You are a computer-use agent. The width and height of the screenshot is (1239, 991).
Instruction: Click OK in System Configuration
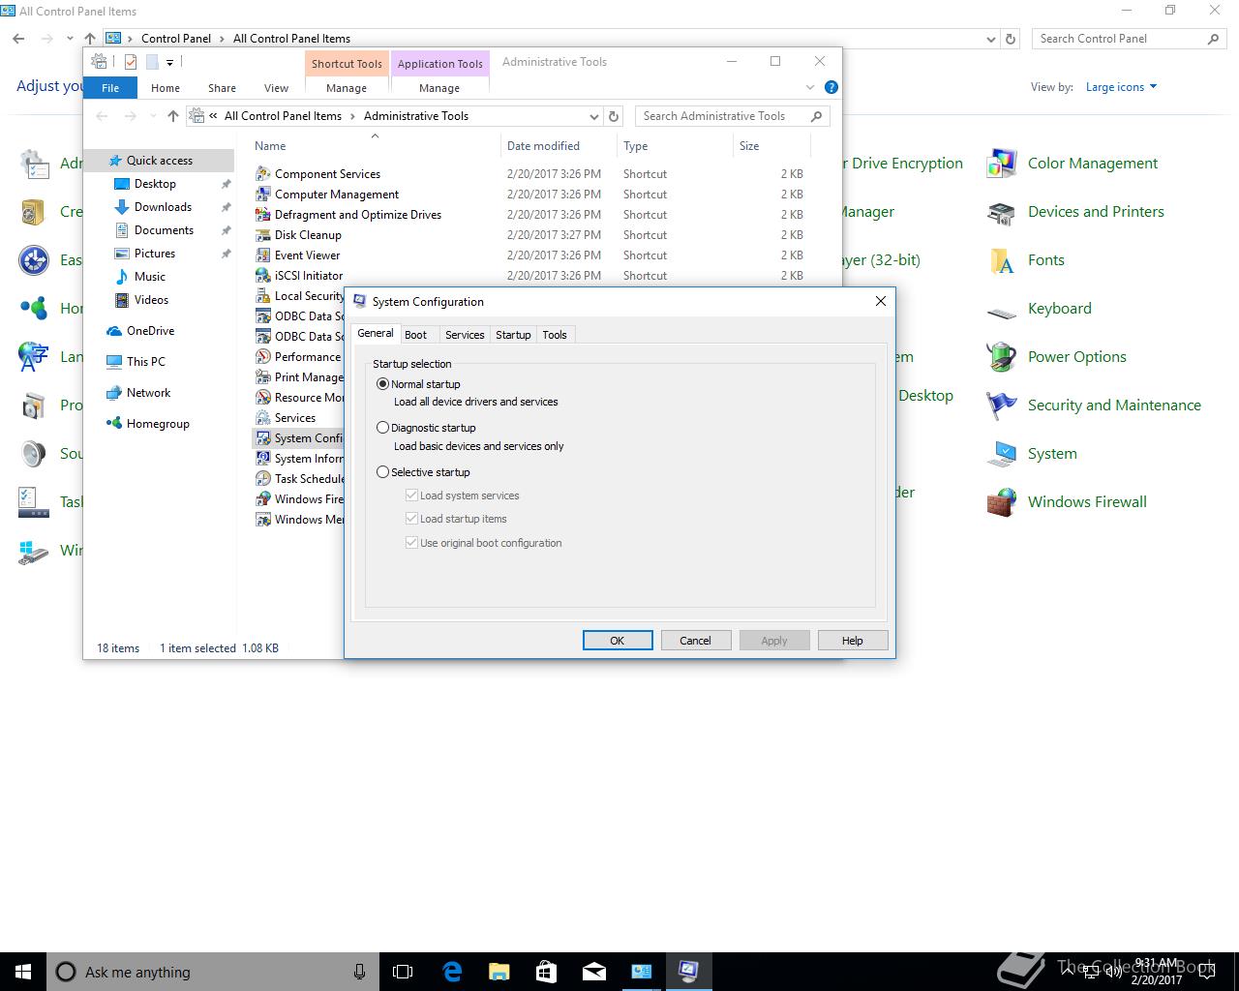click(618, 641)
